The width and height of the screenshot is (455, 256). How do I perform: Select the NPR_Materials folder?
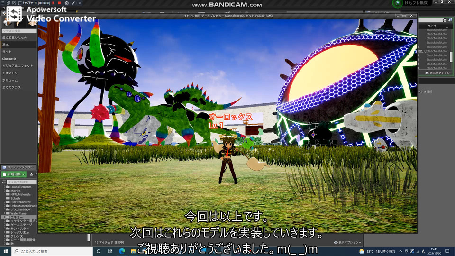(20, 194)
